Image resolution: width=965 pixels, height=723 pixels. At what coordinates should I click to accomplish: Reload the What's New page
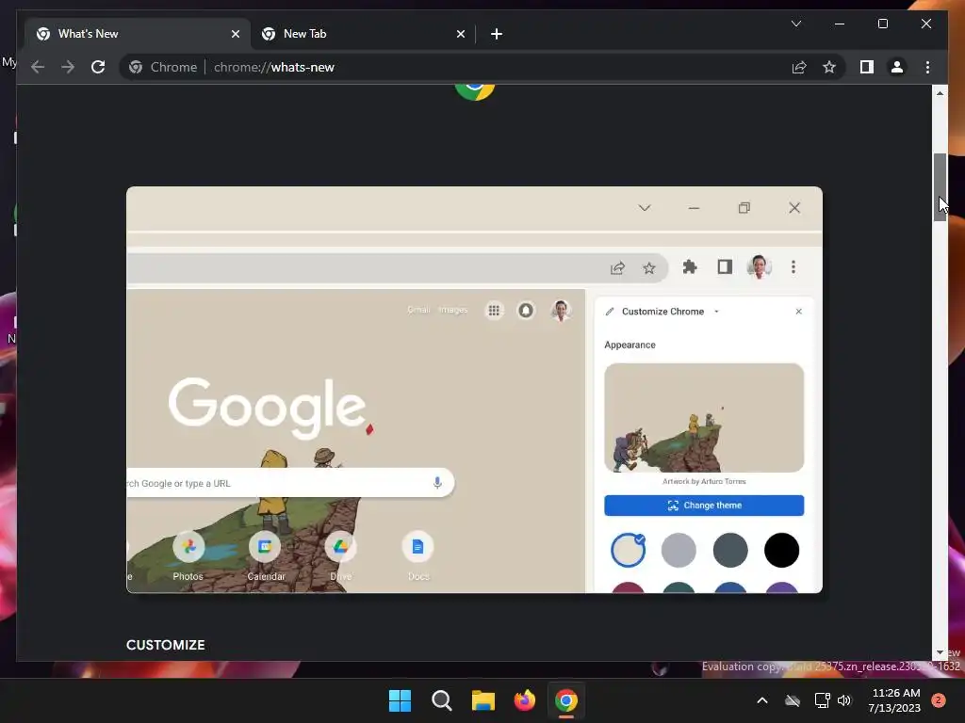pos(98,67)
